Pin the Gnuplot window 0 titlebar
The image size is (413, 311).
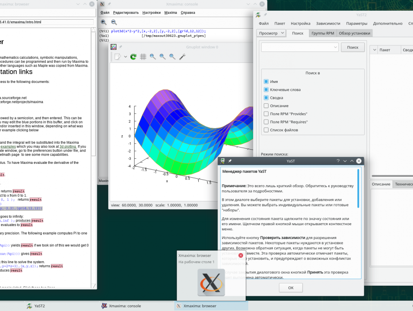point(121,47)
